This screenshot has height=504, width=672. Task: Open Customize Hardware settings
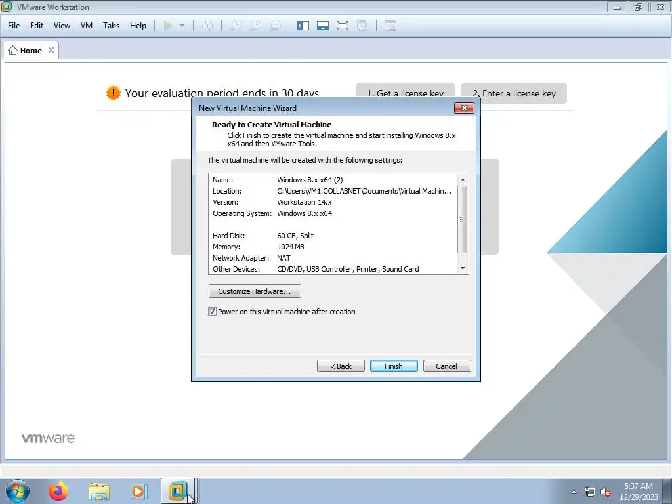(x=255, y=291)
